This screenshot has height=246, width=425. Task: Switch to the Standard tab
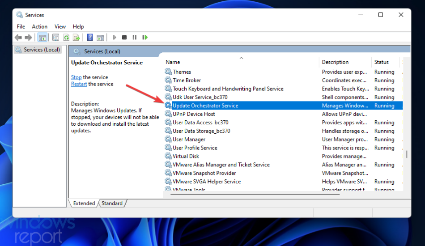tap(112, 203)
